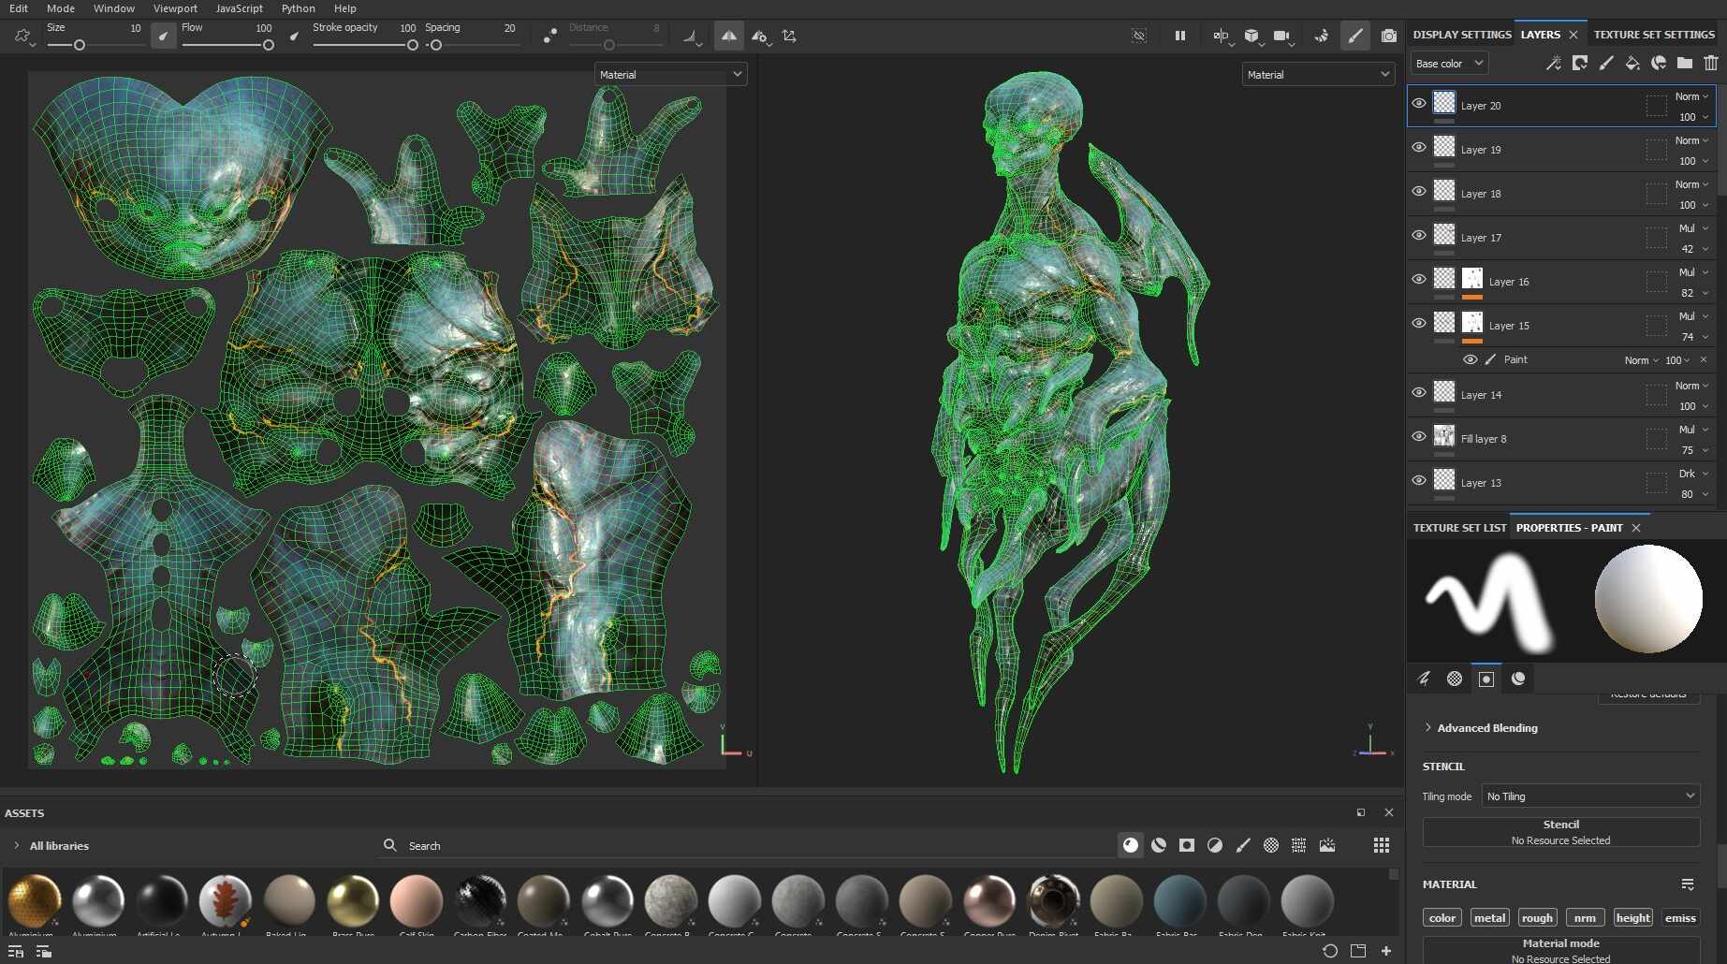This screenshot has height=964, width=1727.
Task: Open the Paint effect Norm blend dropdown
Action: click(1641, 360)
